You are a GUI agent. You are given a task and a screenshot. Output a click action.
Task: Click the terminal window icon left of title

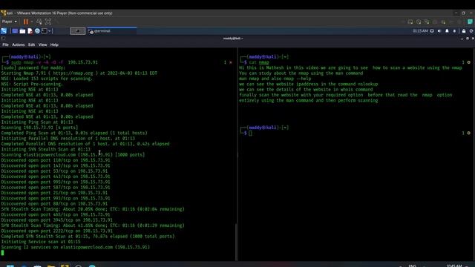coord(3,39)
